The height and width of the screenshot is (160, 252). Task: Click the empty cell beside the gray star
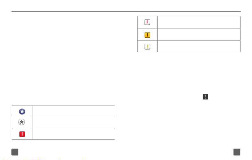click(x=73, y=122)
